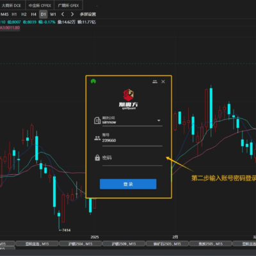Select the H1 timeframe
The image size is (256, 256).
[x=14, y=14]
